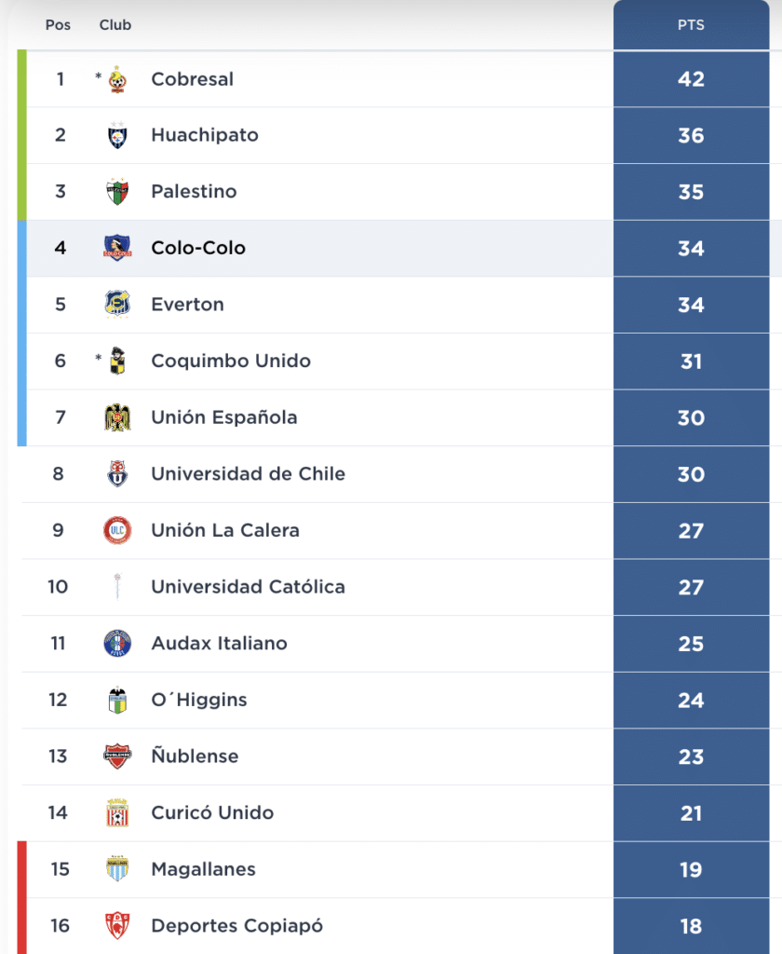Select the highlighted Colo-Colo row
This screenshot has width=782, height=954.
tap(372, 248)
